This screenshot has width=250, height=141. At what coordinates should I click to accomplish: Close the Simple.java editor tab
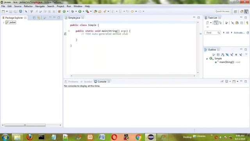[82, 18]
